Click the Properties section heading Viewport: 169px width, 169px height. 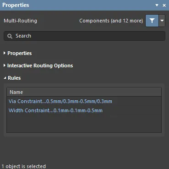click(20, 53)
